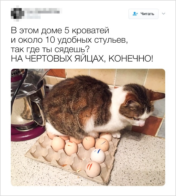The width and height of the screenshot is (176, 196).
Task: Click the egg with green mark
Action: coord(89,143)
